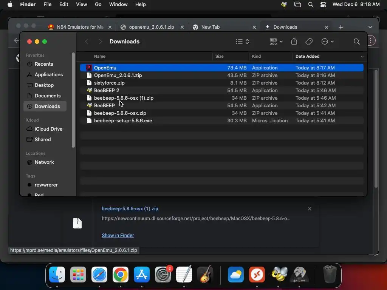Open the Help menu
The width and height of the screenshot is (387, 290).
click(141, 5)
